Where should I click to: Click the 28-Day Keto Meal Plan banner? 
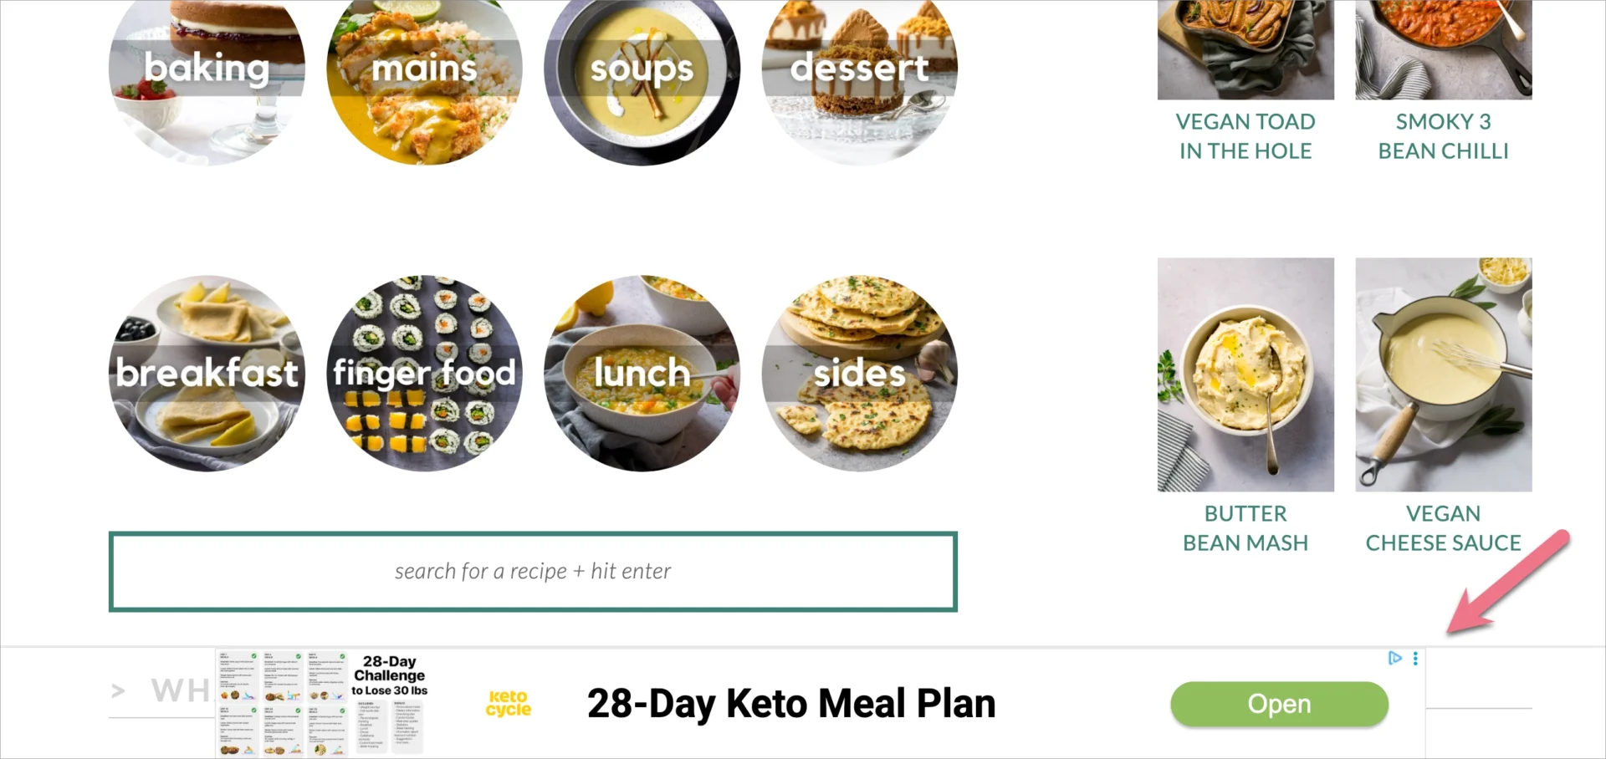click(791, 703)
